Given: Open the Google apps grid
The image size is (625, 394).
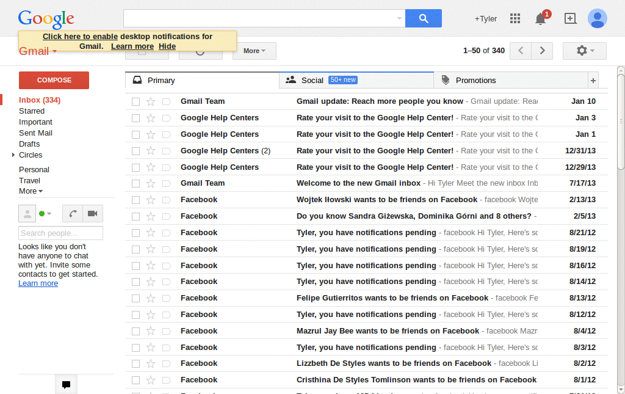Looking at the screenshot, I should [515, 18].
